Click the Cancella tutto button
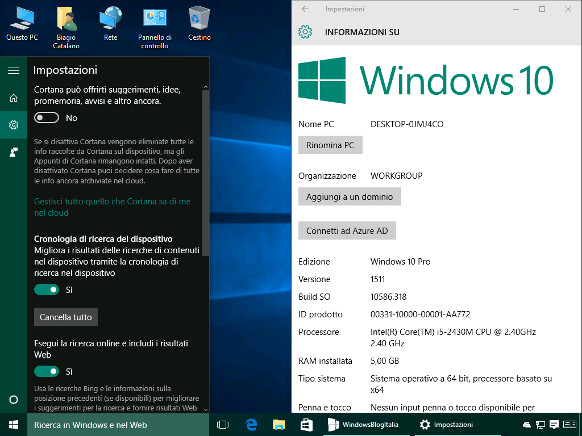This screenshot has width=582, height=436. pyautogui.click(x=66, y=317)
